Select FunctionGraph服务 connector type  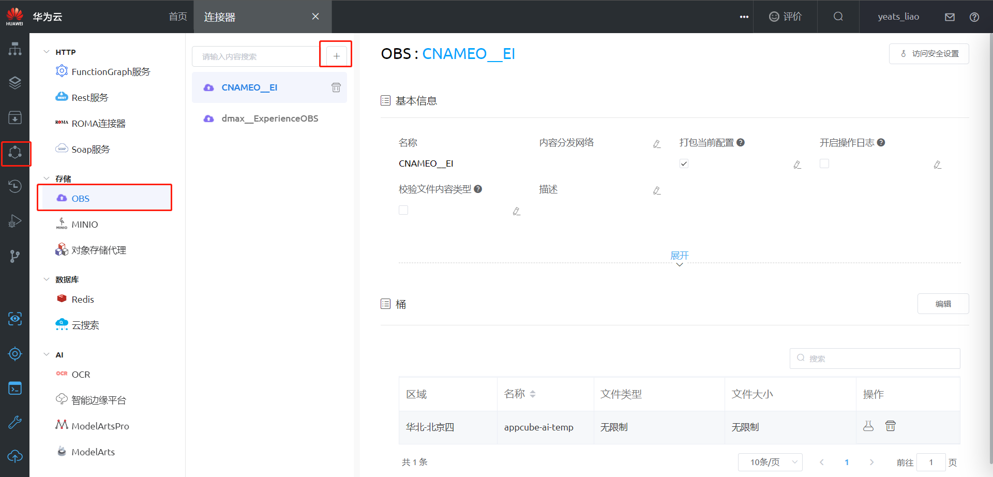(x=102, y=71)
